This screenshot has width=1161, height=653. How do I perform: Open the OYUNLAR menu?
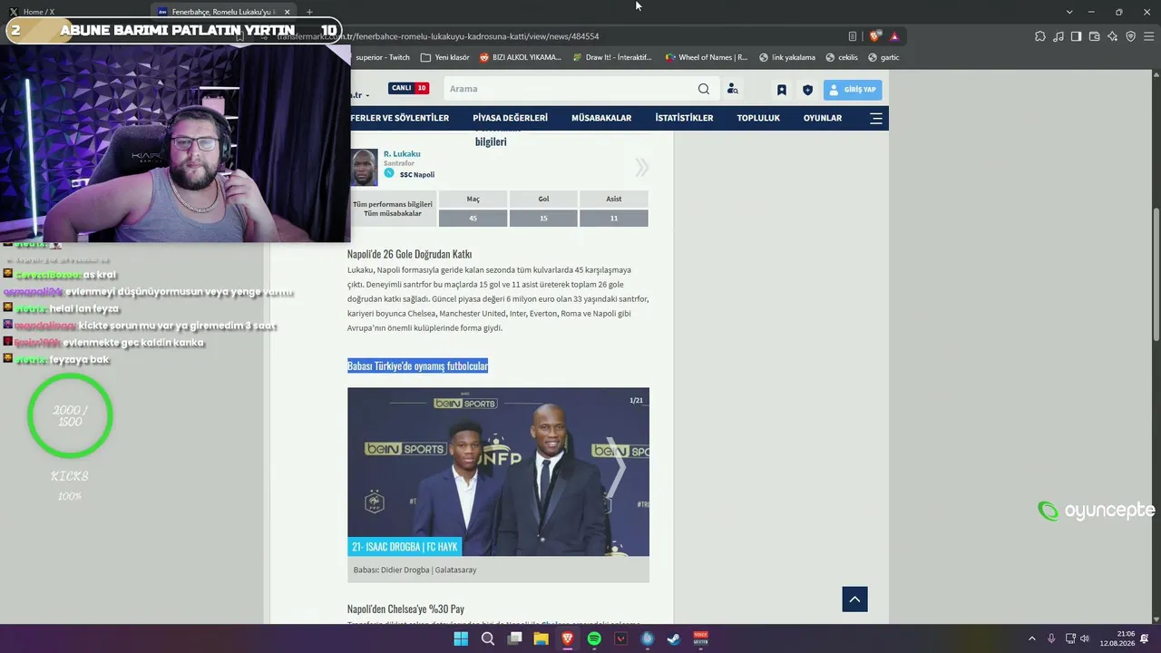click(x=823, y=118)
